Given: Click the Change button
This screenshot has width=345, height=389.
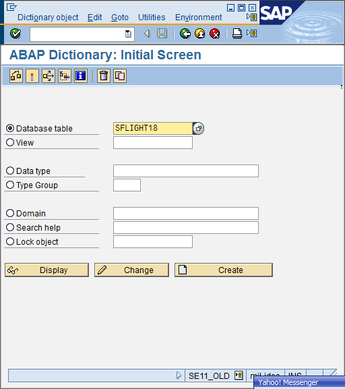Looking at the screenshot, I should click(x=131, y=270).
